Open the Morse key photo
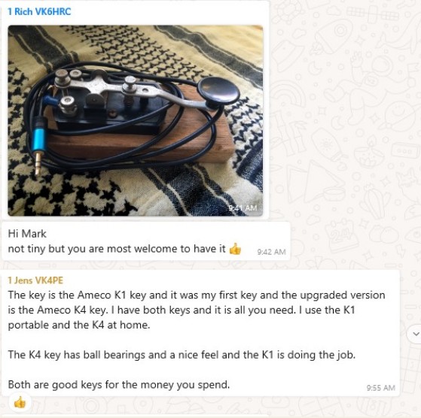This screenshot has width=421, height=418. coord(136,120)
